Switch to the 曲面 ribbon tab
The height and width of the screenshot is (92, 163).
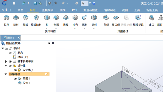click(63, 10)
